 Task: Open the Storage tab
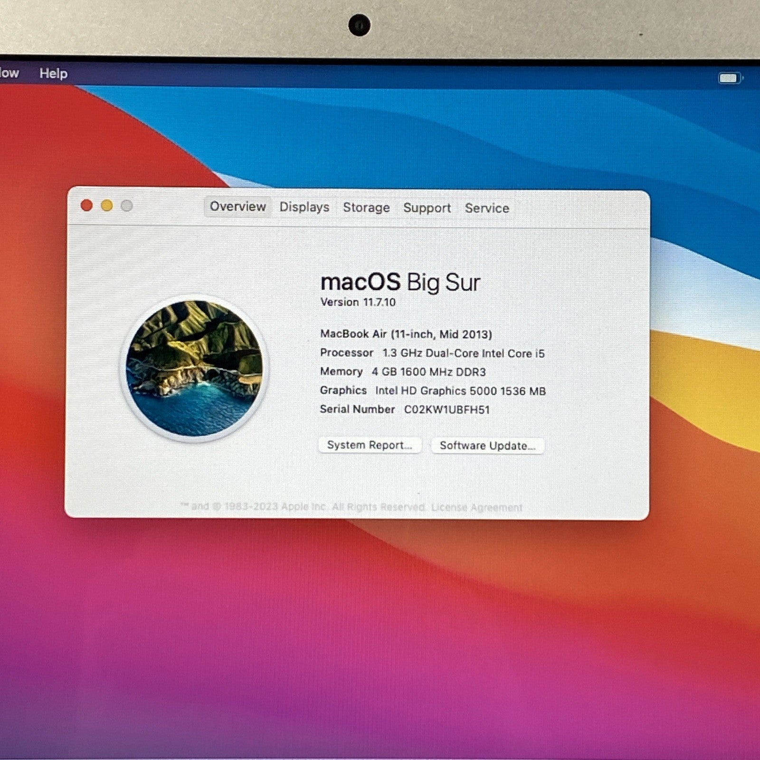point(366,208)
